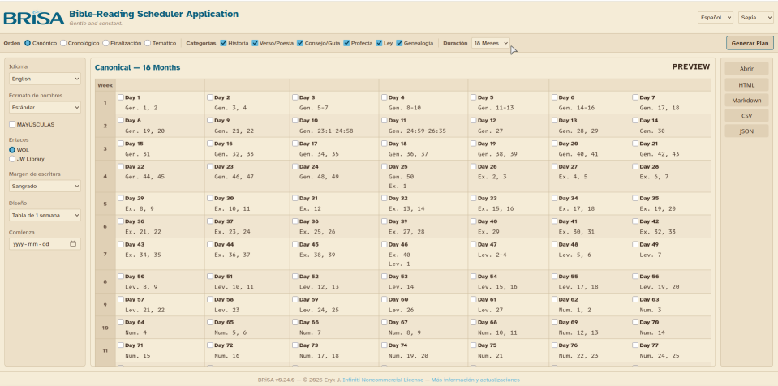Check the Day 1 checkbox
The image size is (778, 386).
tap(121, 97)
